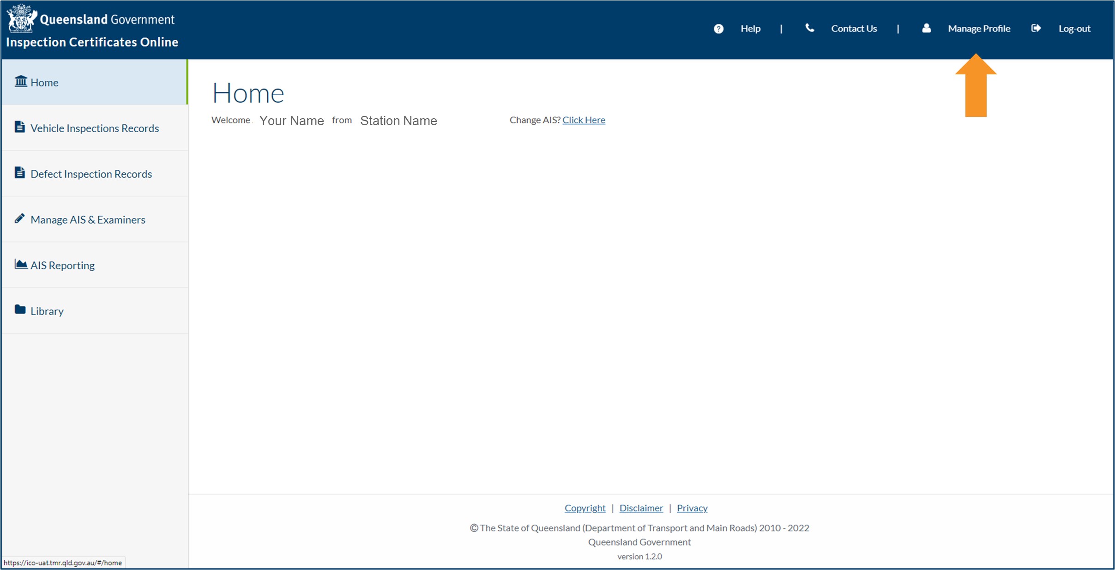Open the Privacy footer link

coord(692,508)
